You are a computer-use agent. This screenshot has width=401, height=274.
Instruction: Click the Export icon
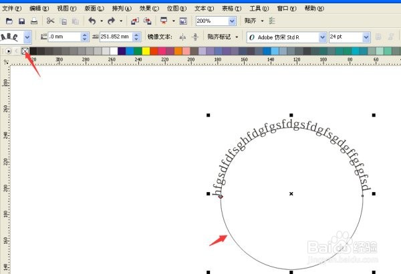[148, 21]
